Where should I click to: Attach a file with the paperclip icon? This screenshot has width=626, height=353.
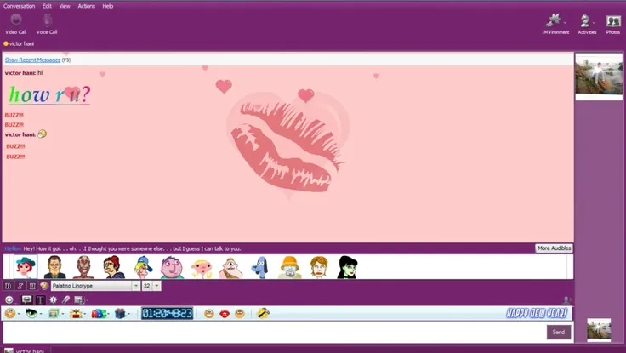coord(65,299)
